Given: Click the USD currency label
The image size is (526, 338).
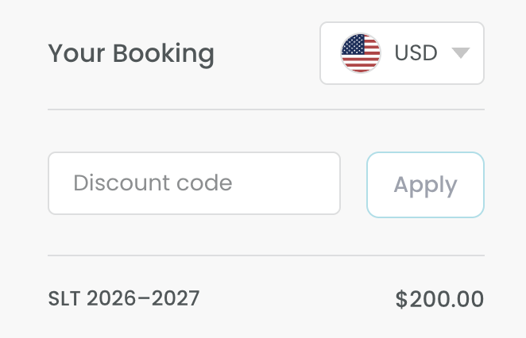Looking at the screenshot, I should tap(416, 53).
